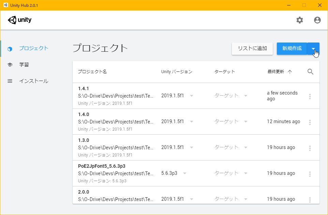Open more options for PoE2JpFont5_5.6.3p3
Screen dimensions: 328x215
(310, 174)
